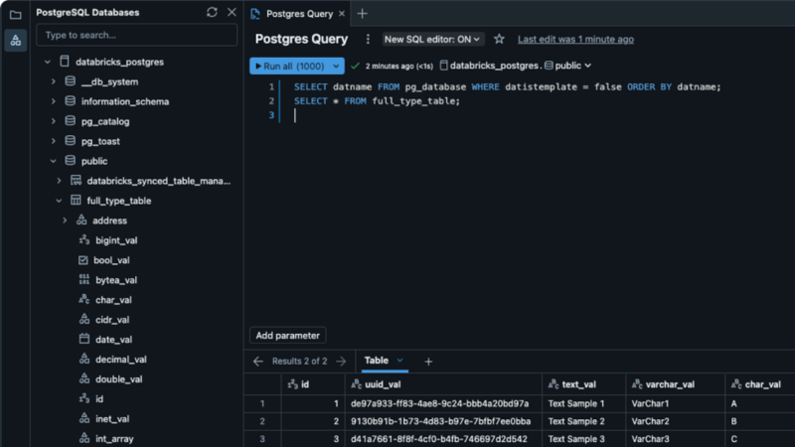This screenshot has width=795, height=447.
Task: Close the Postgres Query tab
Action: [x=342, y=14]
